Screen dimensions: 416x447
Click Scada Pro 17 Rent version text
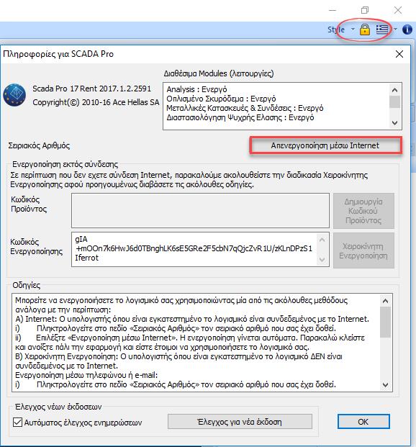pyautogui.click(x=92, y=89)
